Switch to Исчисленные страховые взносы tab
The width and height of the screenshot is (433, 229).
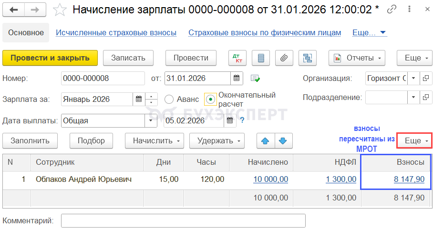tap(116, 33)
